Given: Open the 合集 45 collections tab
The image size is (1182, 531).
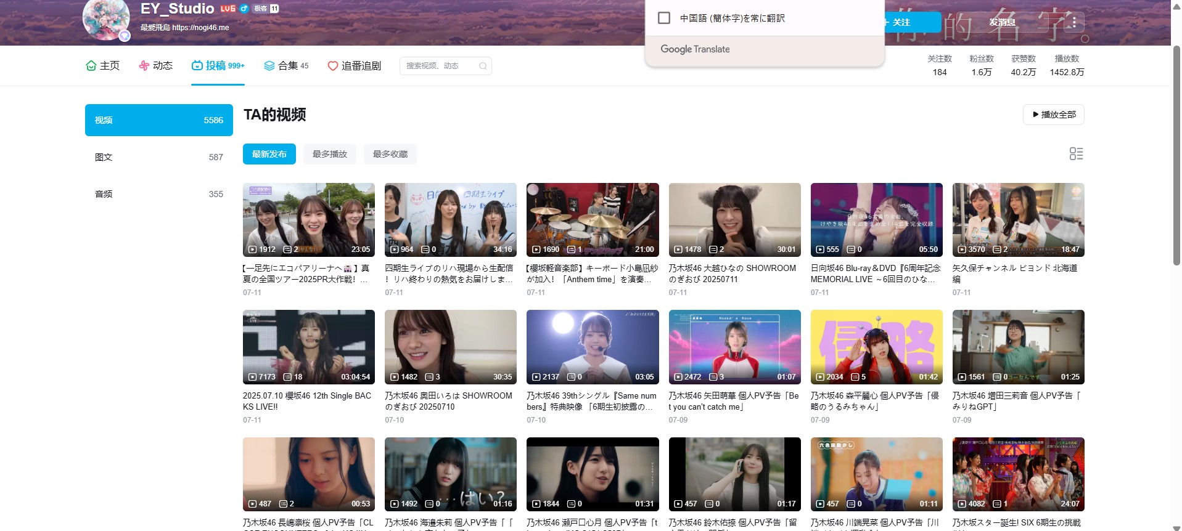Looking at the screenshot, I should pos(286,65).
